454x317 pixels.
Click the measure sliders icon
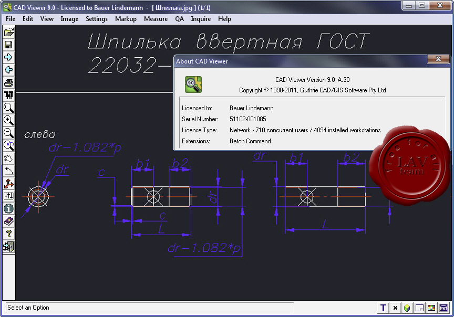coord(9,196)
